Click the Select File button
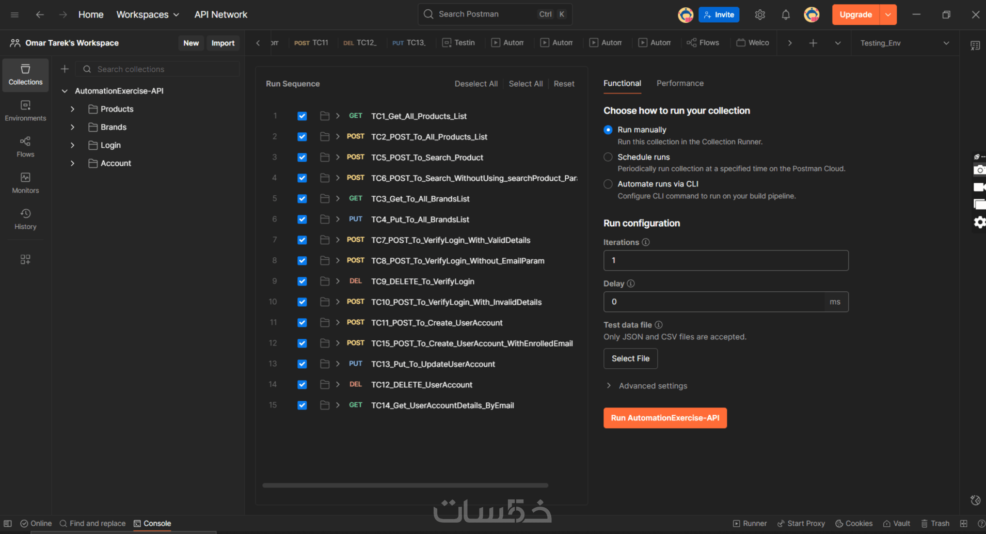Viewport: 986px width, 534px height. pos(630,358)
